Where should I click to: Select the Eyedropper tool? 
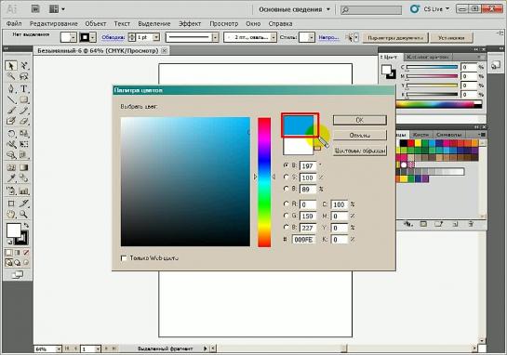11,178
